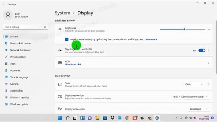Click the HDR icon

tap(60, 63)
